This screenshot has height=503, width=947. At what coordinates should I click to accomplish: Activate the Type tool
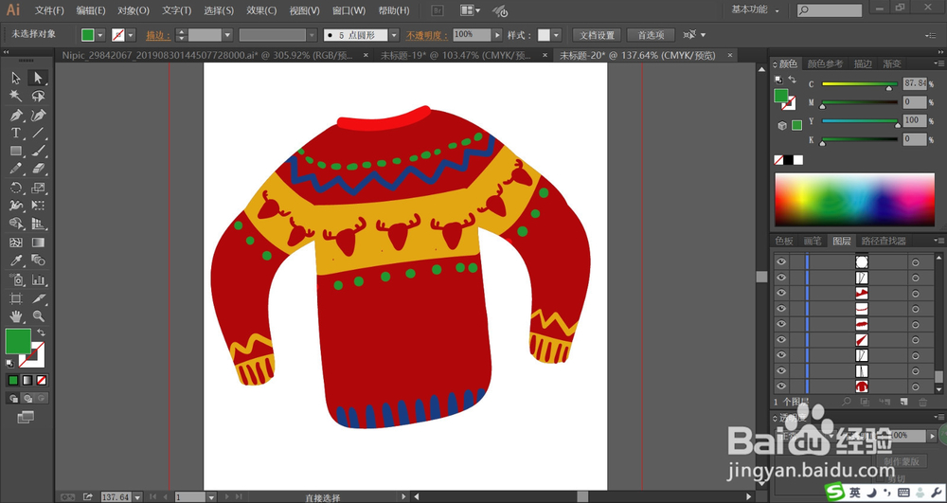tap(16, 133)
